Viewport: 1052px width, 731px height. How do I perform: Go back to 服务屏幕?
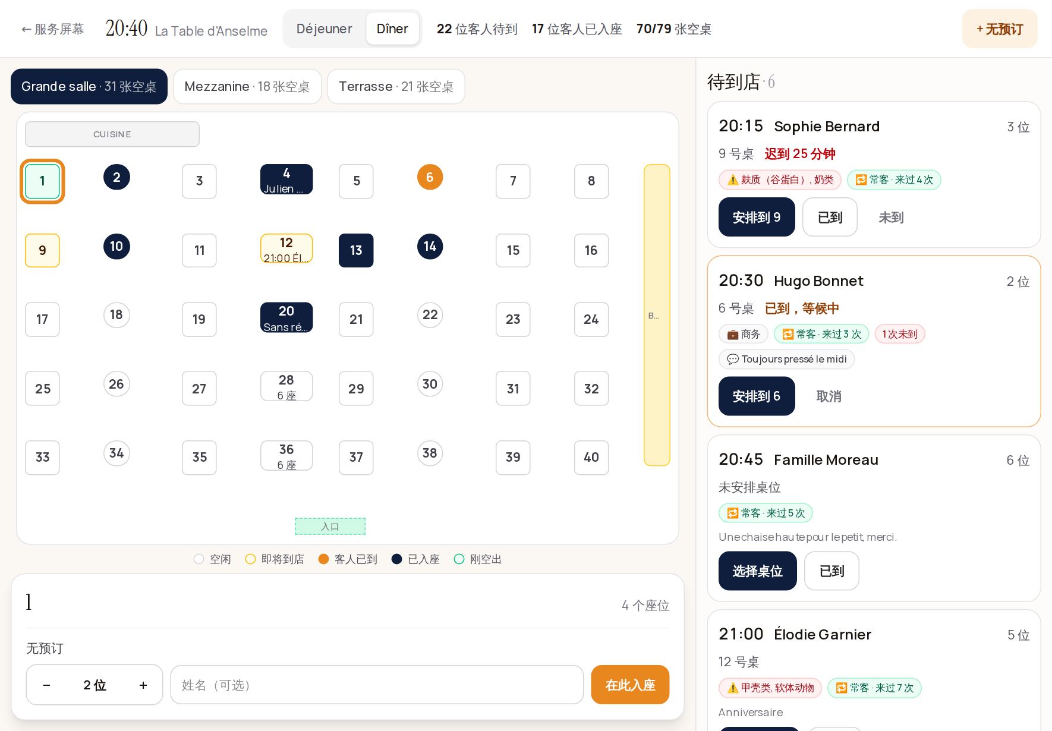pos(52,29)
